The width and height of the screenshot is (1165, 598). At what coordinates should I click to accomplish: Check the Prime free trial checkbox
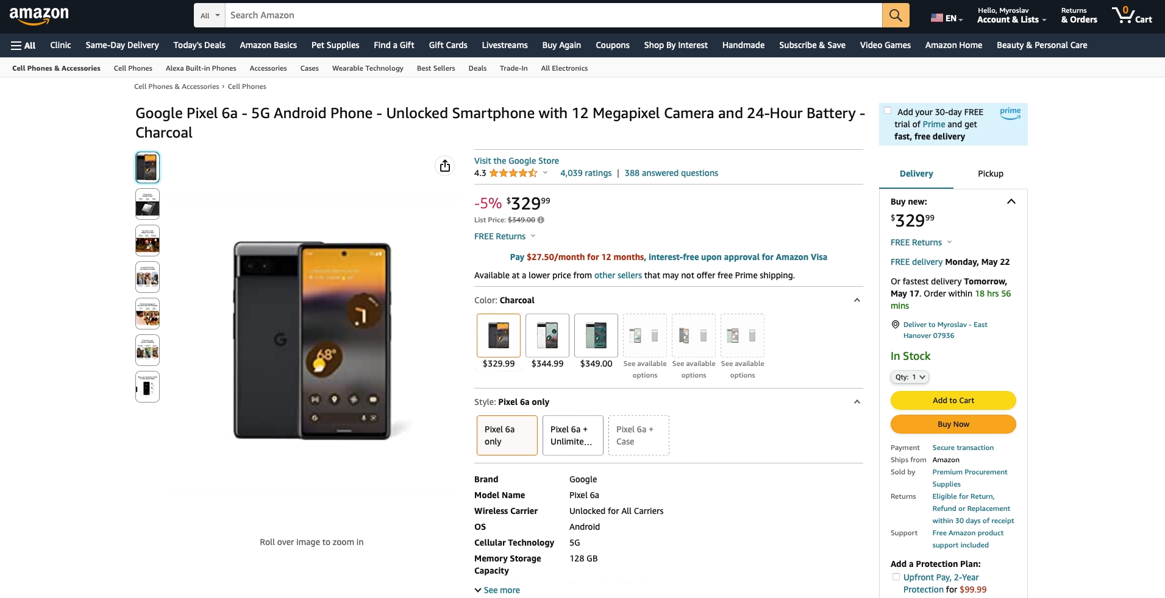pyautogui.click(x=888, y=111)
